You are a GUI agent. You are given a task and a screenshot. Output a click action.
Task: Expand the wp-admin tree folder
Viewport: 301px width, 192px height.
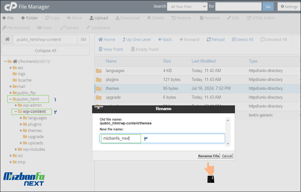point(16,105)
